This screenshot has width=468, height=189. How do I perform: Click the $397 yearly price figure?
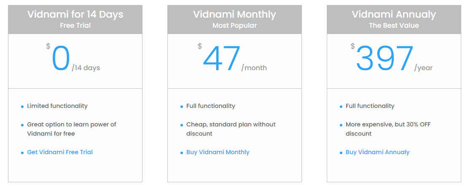tap(384, 59)
